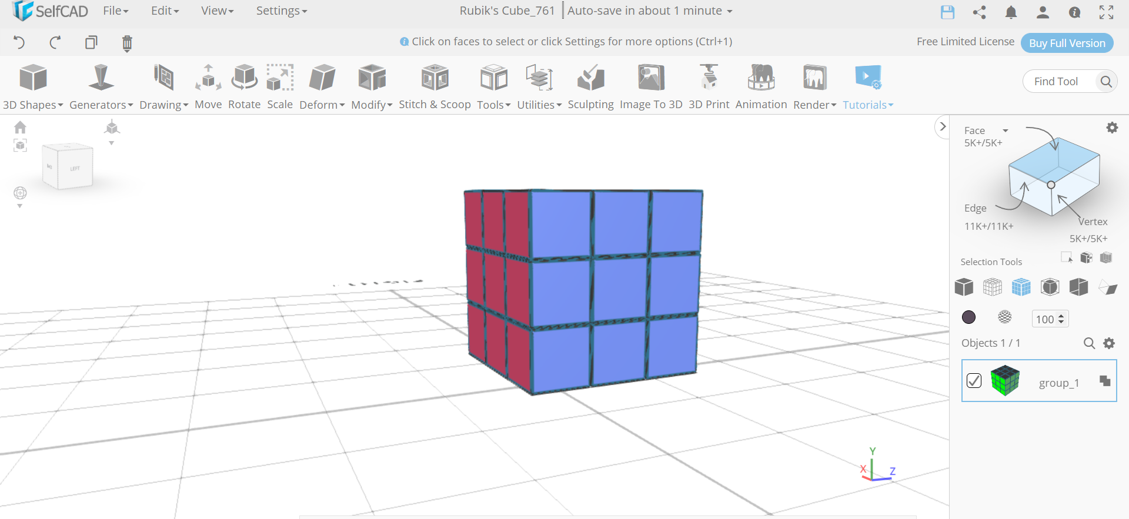Toggle the dark solid color circle
Screen dimensions: 1129x519
coord(968,317)
